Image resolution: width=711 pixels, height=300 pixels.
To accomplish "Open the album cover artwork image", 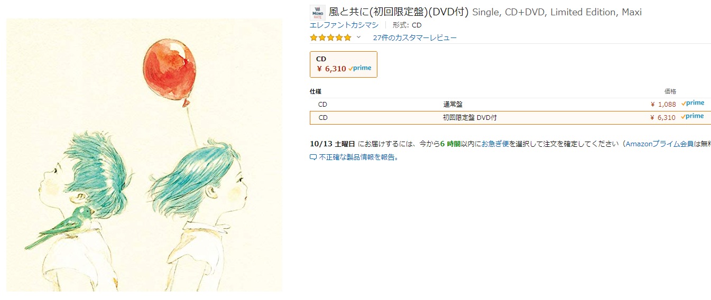I will [144, 155].
